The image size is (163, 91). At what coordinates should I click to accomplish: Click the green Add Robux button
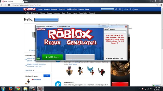tap(52, 57)
